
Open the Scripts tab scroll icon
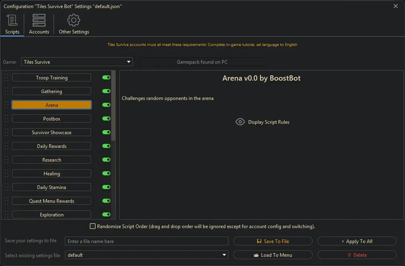[12, 20]
